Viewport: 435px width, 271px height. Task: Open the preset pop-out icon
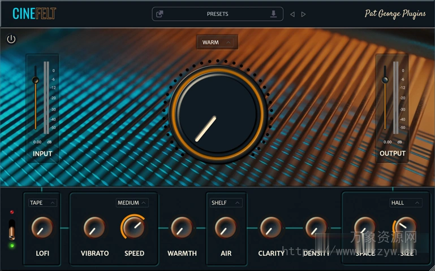click(160, 14)
